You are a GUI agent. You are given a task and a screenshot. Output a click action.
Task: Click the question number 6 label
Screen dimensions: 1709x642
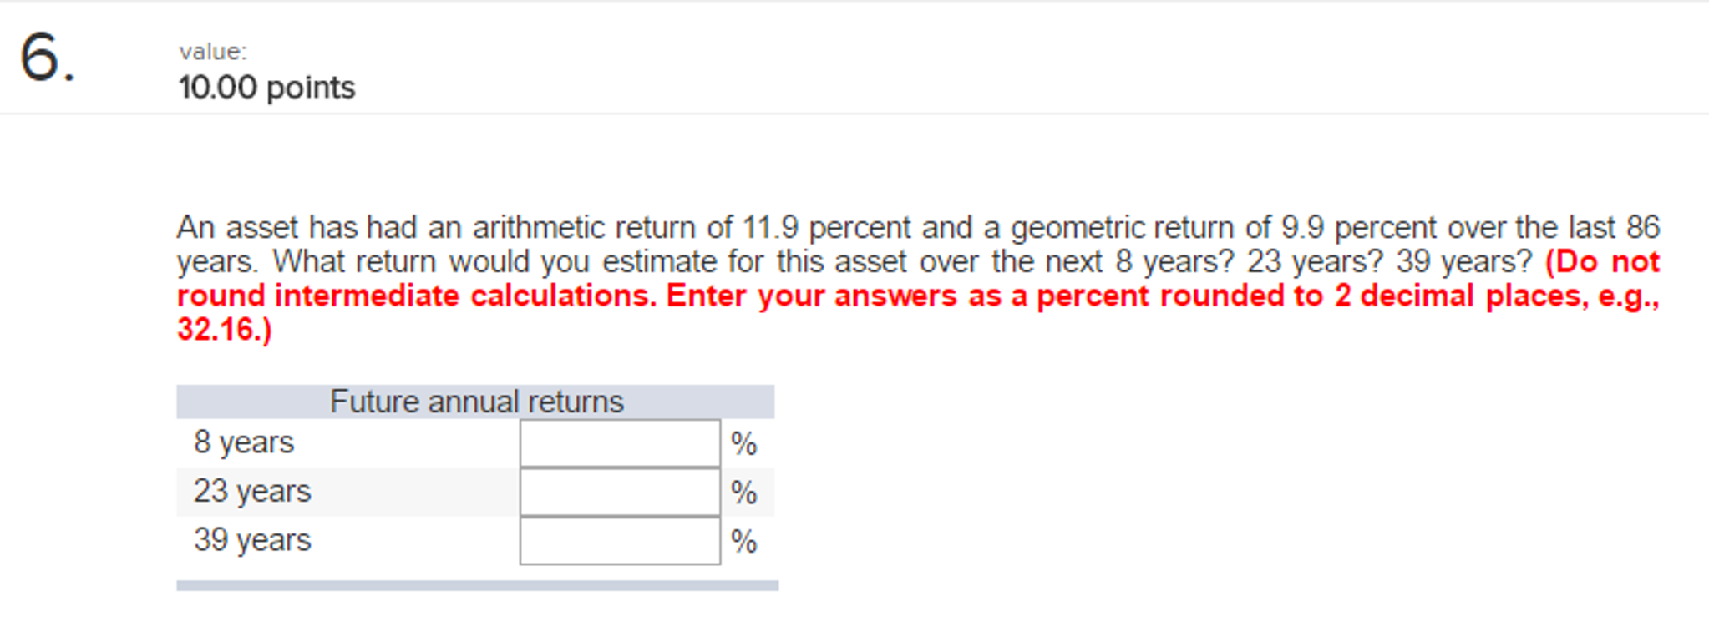[x=46, y=58]
